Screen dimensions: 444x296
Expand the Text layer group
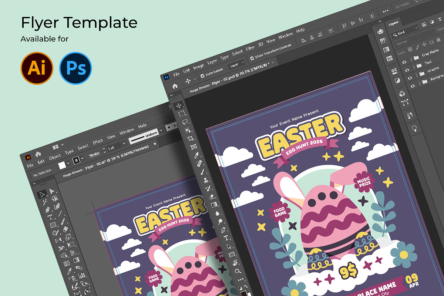point(414,68)
